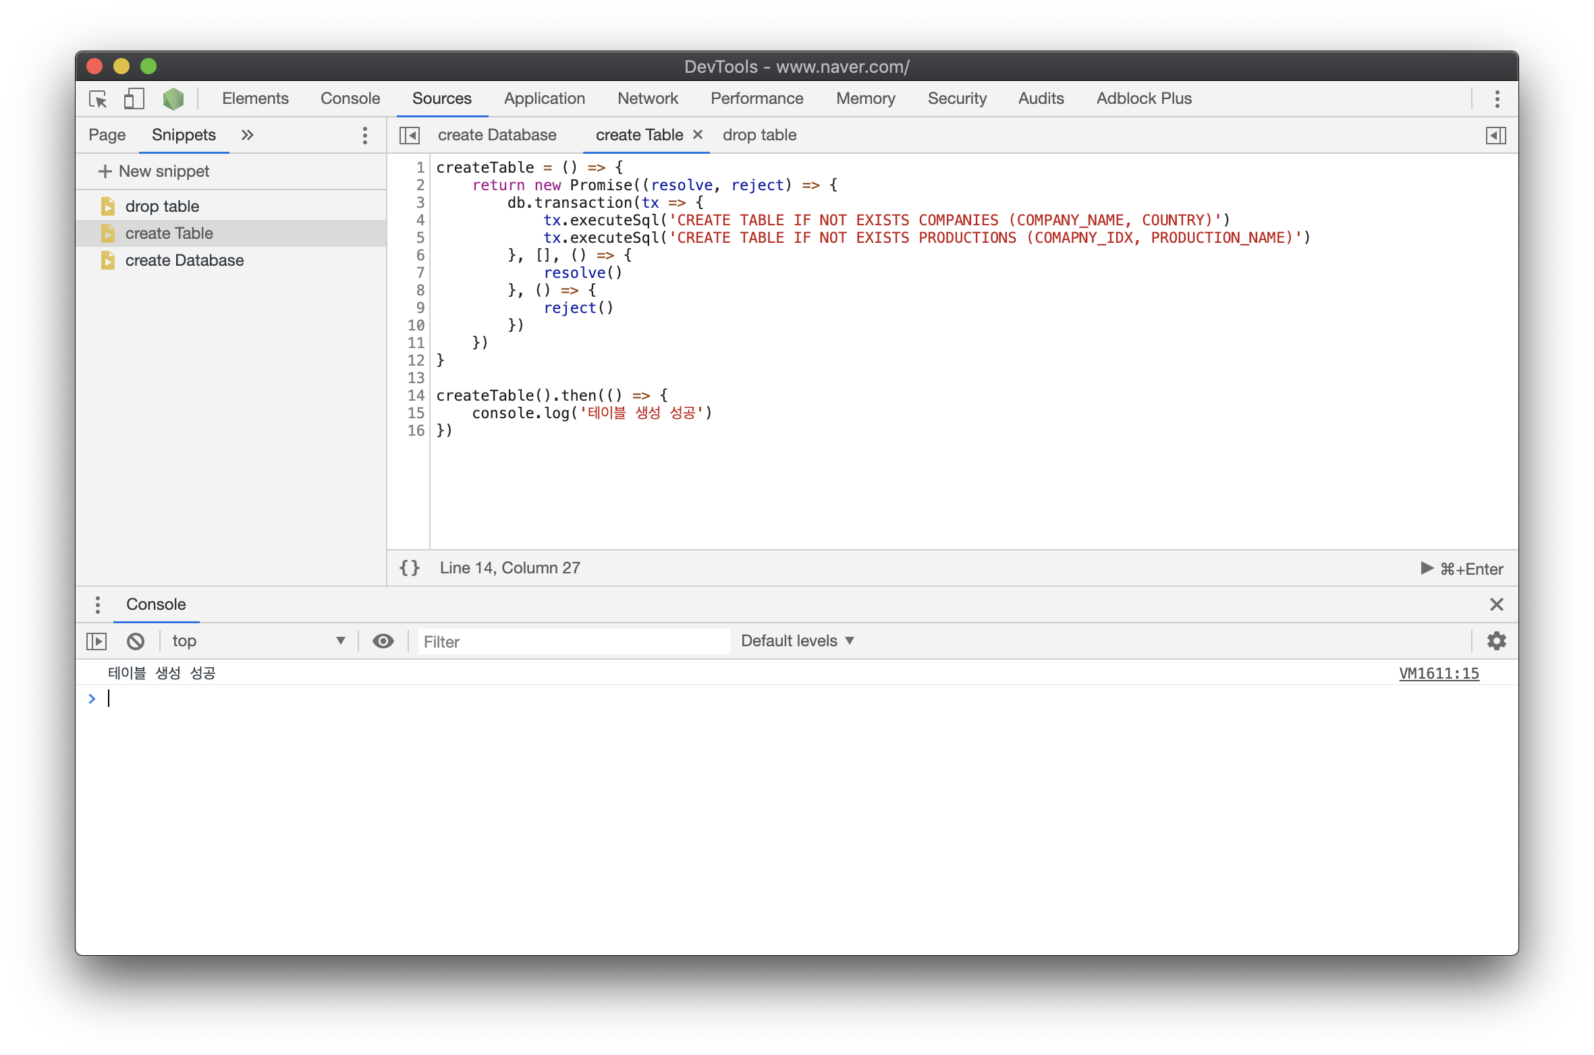
Task: Open DevTools main three-dot menu
Action: [1497, 99]
